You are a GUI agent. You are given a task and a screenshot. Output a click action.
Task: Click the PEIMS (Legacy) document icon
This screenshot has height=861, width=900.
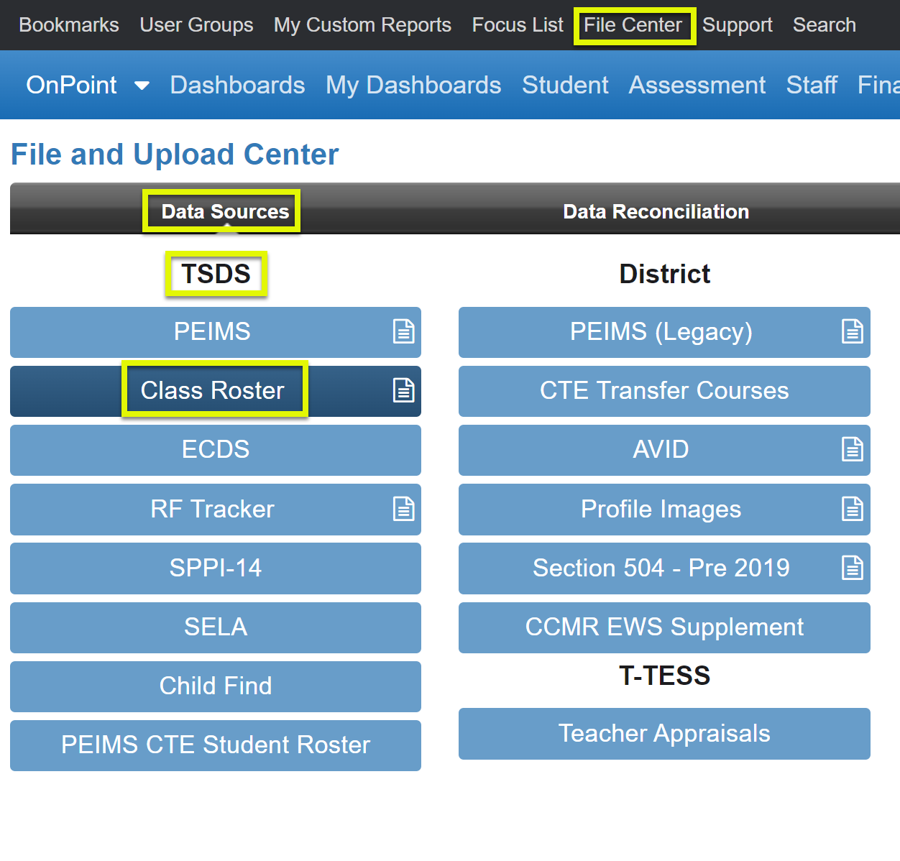coord(853,331)
